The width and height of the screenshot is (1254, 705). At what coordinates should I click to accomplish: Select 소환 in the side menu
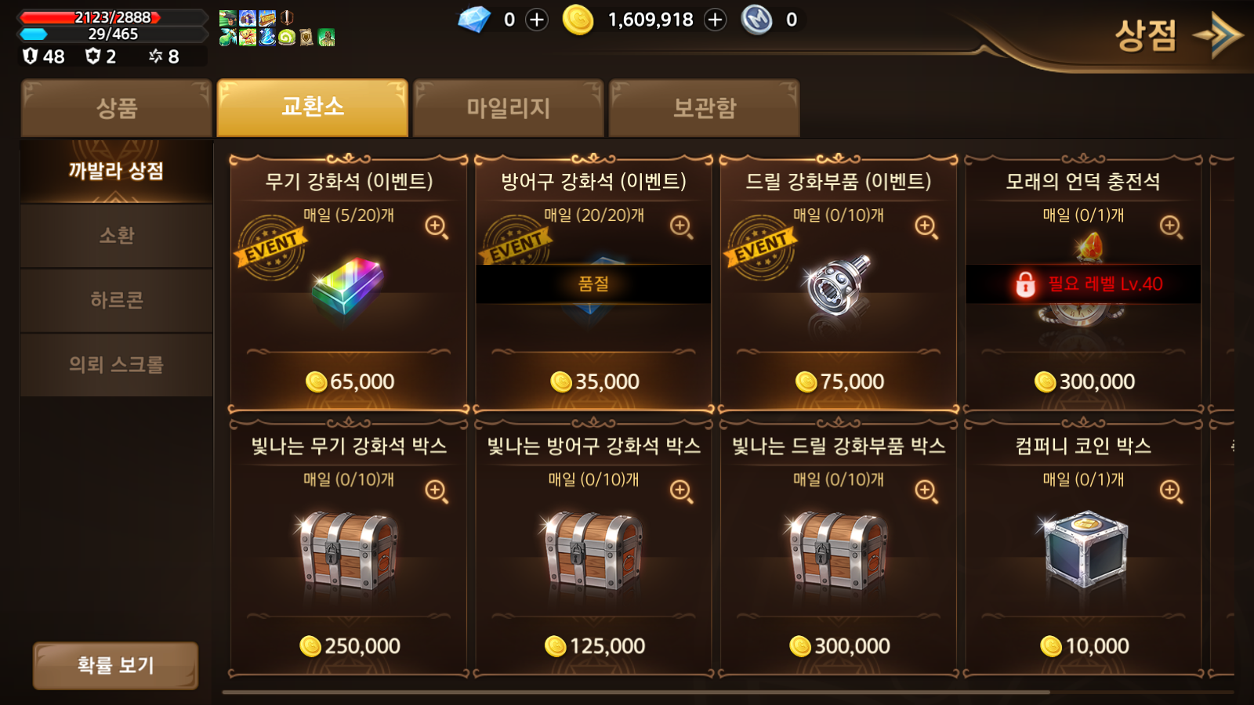117,236
